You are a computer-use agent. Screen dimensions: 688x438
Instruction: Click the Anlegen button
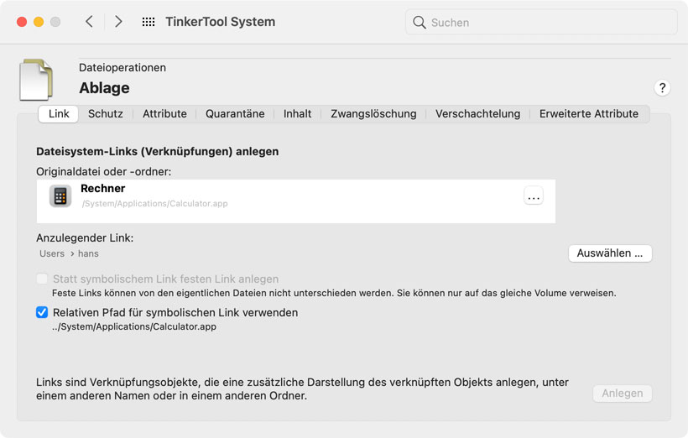(623, 394)
